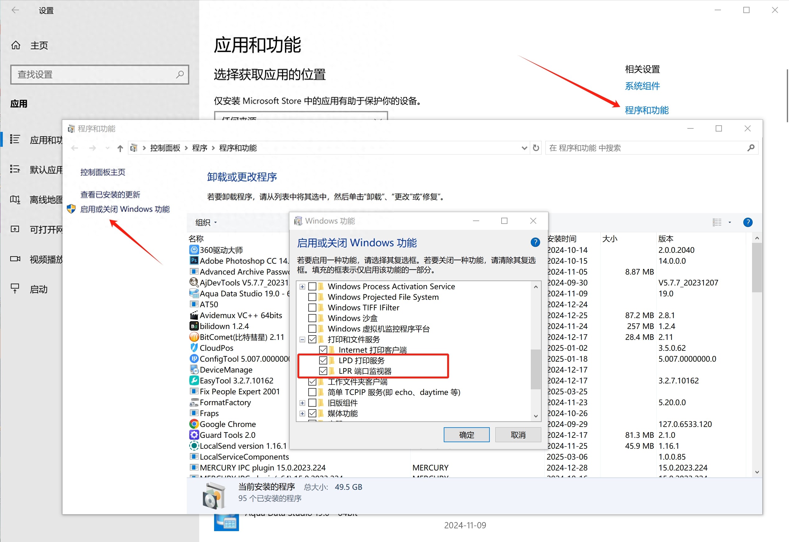Image resolution: width=789 pixels, height=542 pixels.
Task: Click the magnifier icon in 查找设置 box
Action: click(x=180, y=74)
